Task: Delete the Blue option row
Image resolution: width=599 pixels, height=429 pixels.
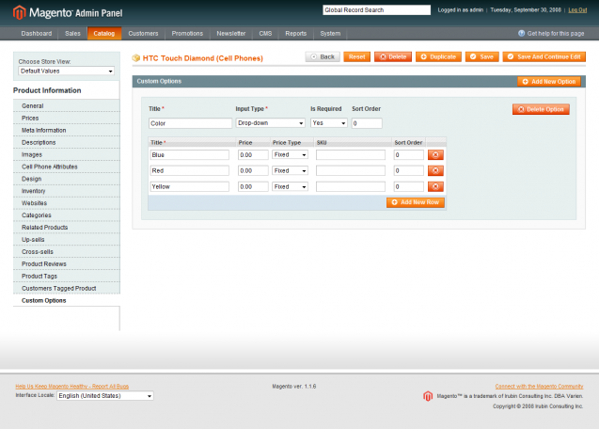Action: click(435, 155)
